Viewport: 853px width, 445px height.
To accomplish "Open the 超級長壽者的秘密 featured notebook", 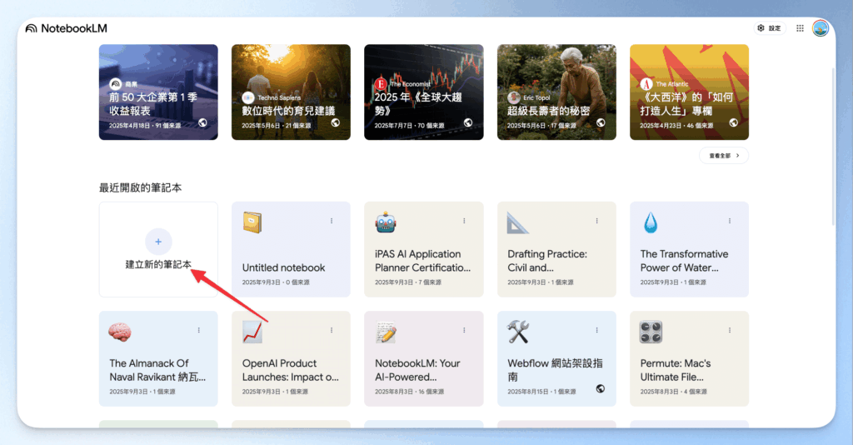I will (x=556, y=92).
